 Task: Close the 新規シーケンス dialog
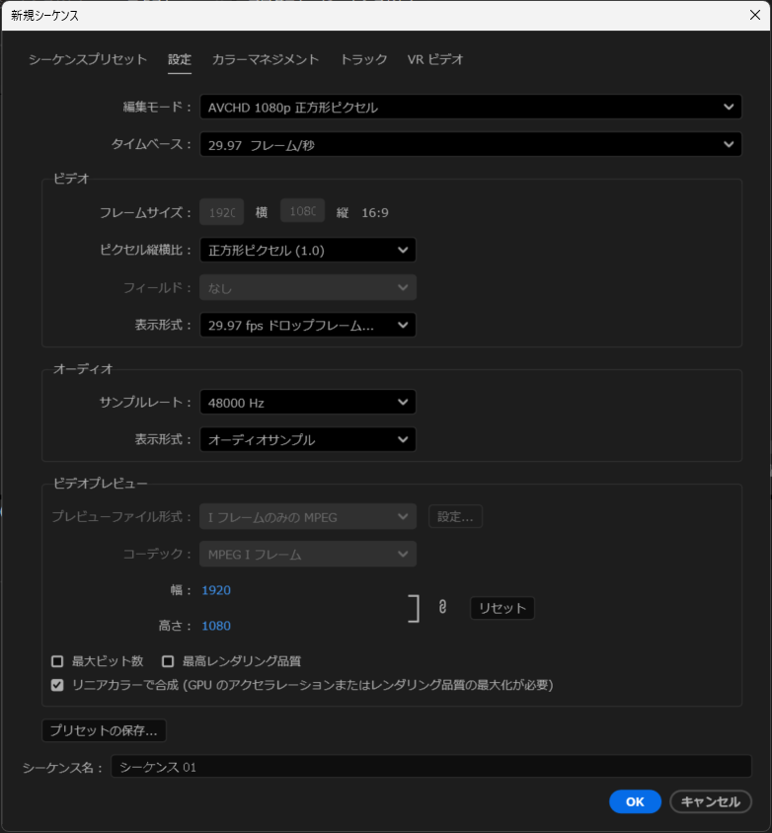tap(755, 15)
